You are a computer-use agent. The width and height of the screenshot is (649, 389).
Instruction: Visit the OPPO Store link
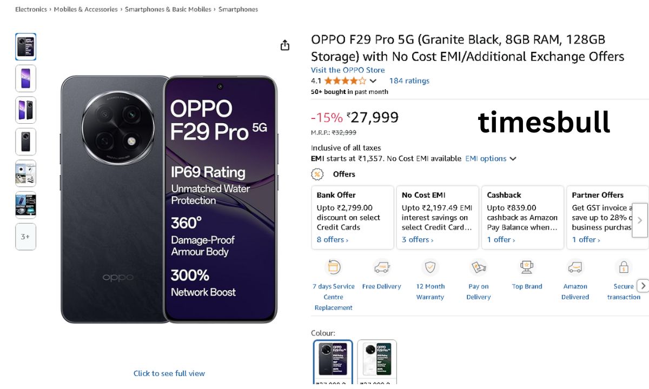coord(348,70)
